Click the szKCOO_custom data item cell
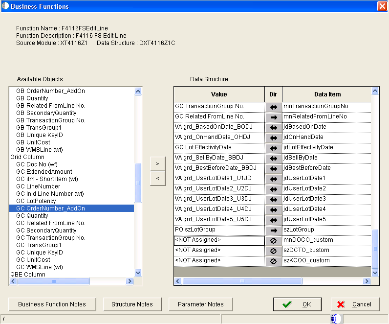 pos(327,261)
